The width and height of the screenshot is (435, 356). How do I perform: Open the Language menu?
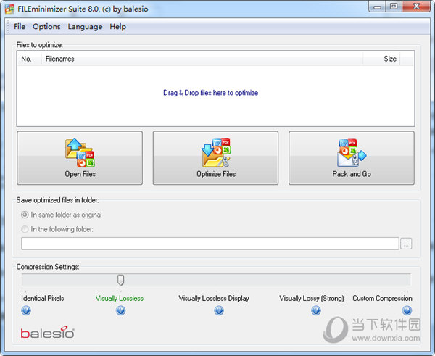tap(85, 27)
